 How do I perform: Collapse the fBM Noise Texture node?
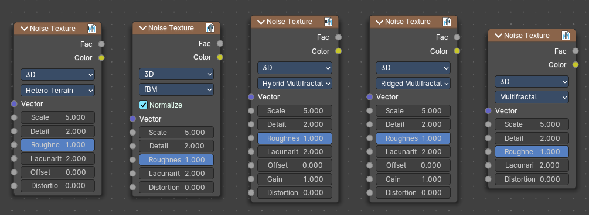143,28
